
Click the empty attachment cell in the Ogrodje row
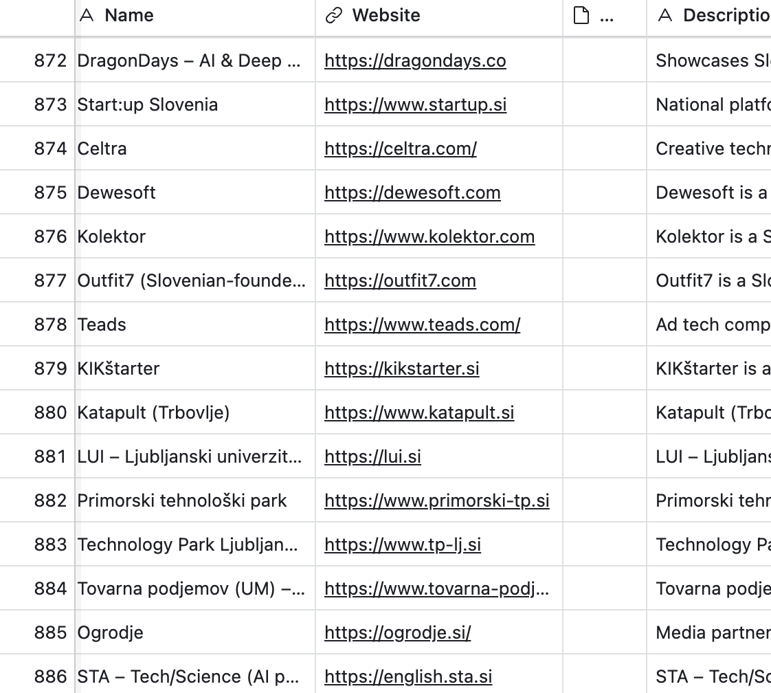pos(604,632)
